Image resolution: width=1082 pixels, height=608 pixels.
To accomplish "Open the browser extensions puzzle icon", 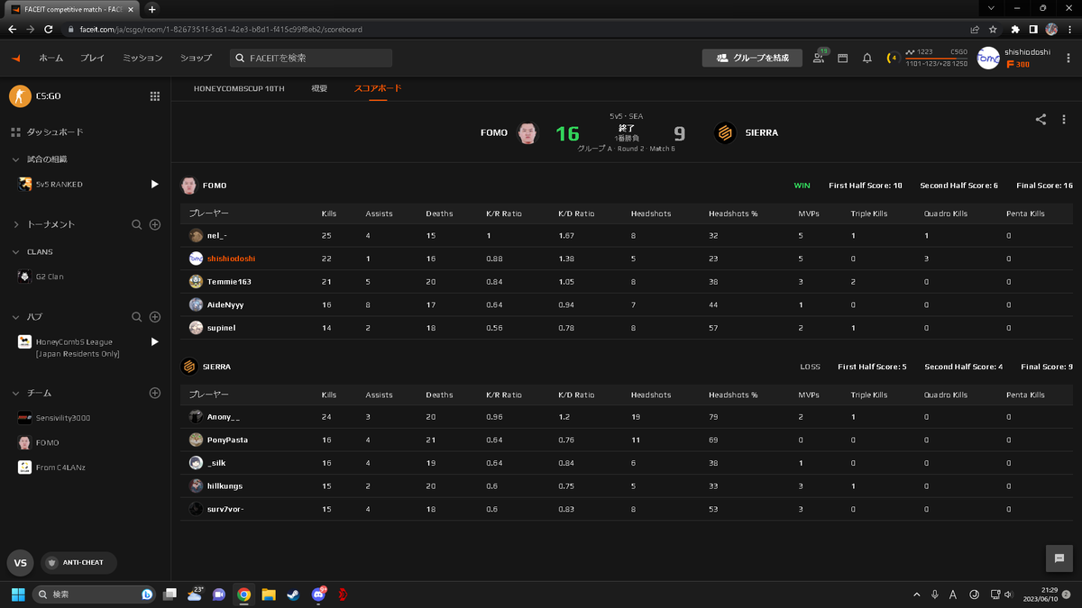I will pos(1015,29).
